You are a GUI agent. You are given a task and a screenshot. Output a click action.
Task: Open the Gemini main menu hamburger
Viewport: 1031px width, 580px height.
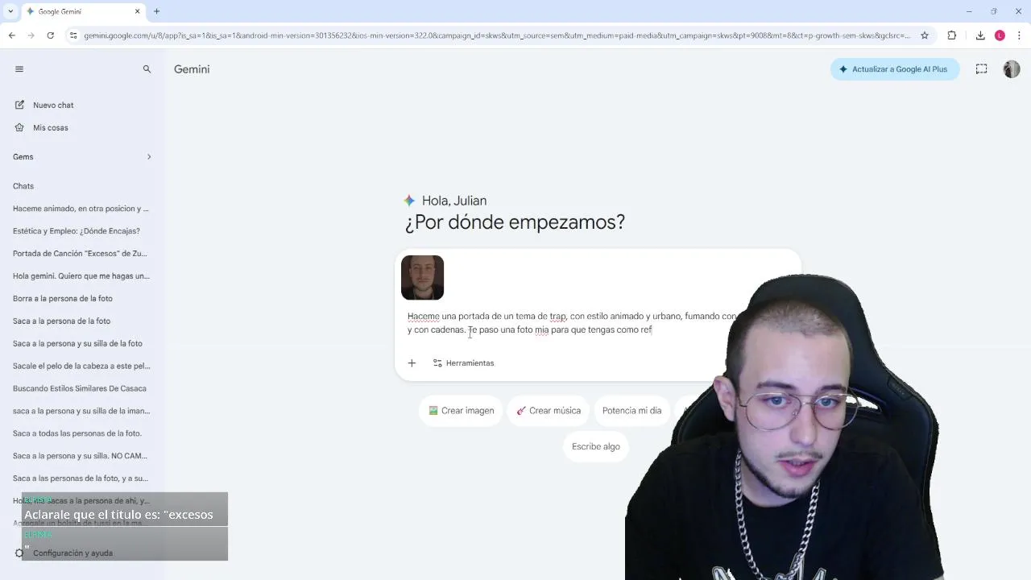point(19,69)
